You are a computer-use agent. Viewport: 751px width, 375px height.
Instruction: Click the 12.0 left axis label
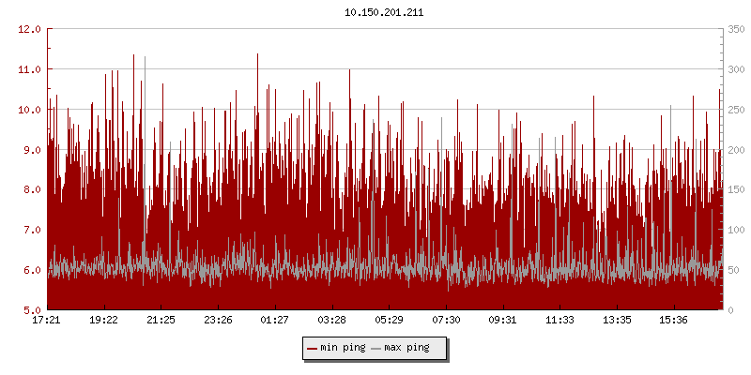click(x=31, y=29)
